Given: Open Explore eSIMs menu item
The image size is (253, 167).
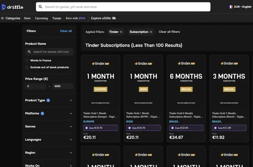Looking at the screenshot, I should (103, 18).
